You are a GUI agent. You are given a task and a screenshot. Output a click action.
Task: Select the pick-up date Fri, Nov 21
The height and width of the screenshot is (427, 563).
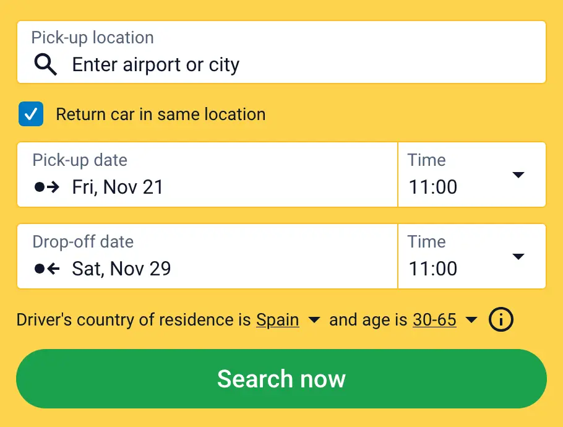point(118,187)
